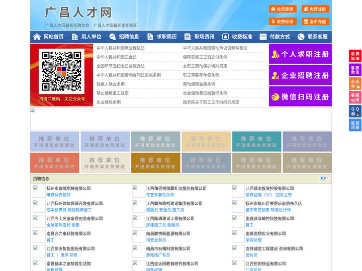Click the teal 推荐单位 tile

[x=257, y=142]
